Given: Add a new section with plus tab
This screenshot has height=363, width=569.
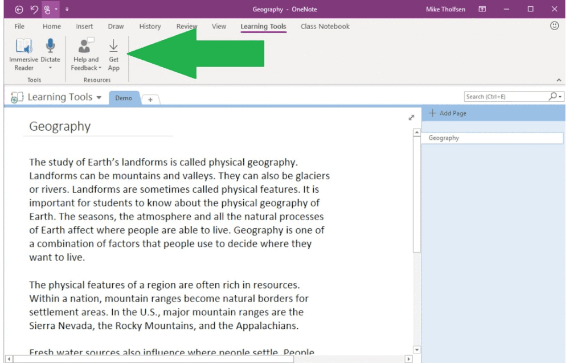Looking at the screenshot, I should (x=150, y=100).
